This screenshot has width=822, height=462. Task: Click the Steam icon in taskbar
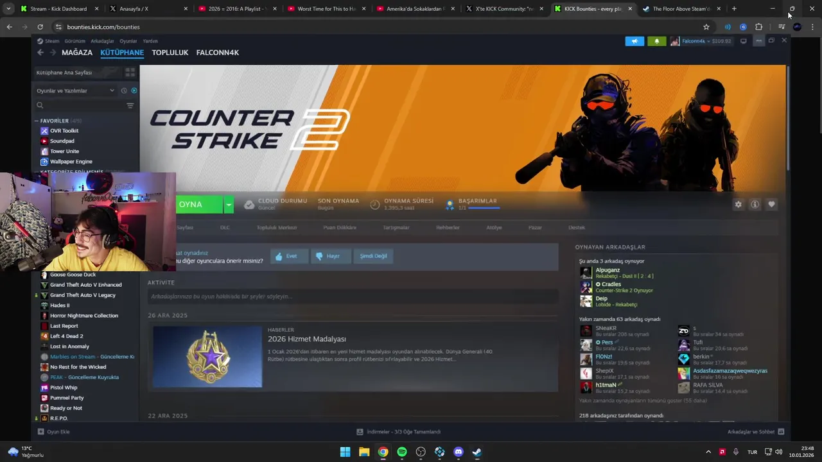(x=477, y=452)
